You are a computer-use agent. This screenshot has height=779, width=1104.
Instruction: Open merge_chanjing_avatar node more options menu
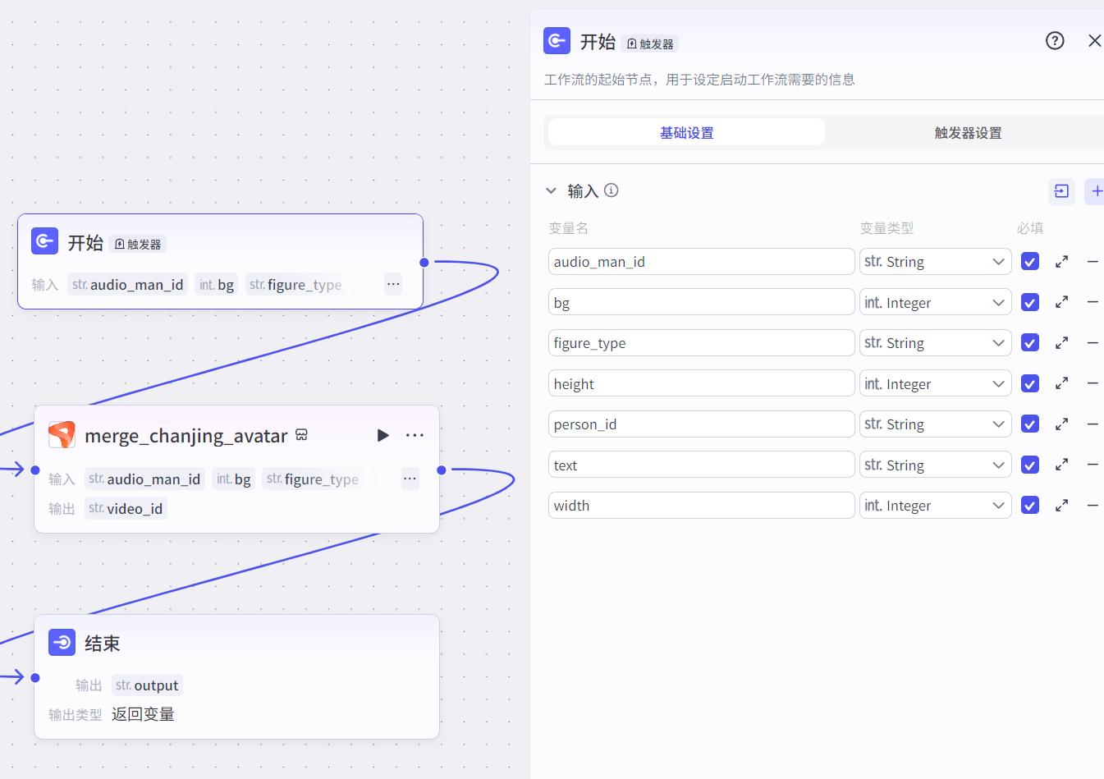tap(415, 435)
